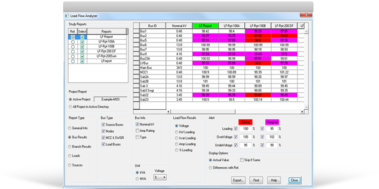Set LF-Rpt-100A as the reference report

[73, 42]
